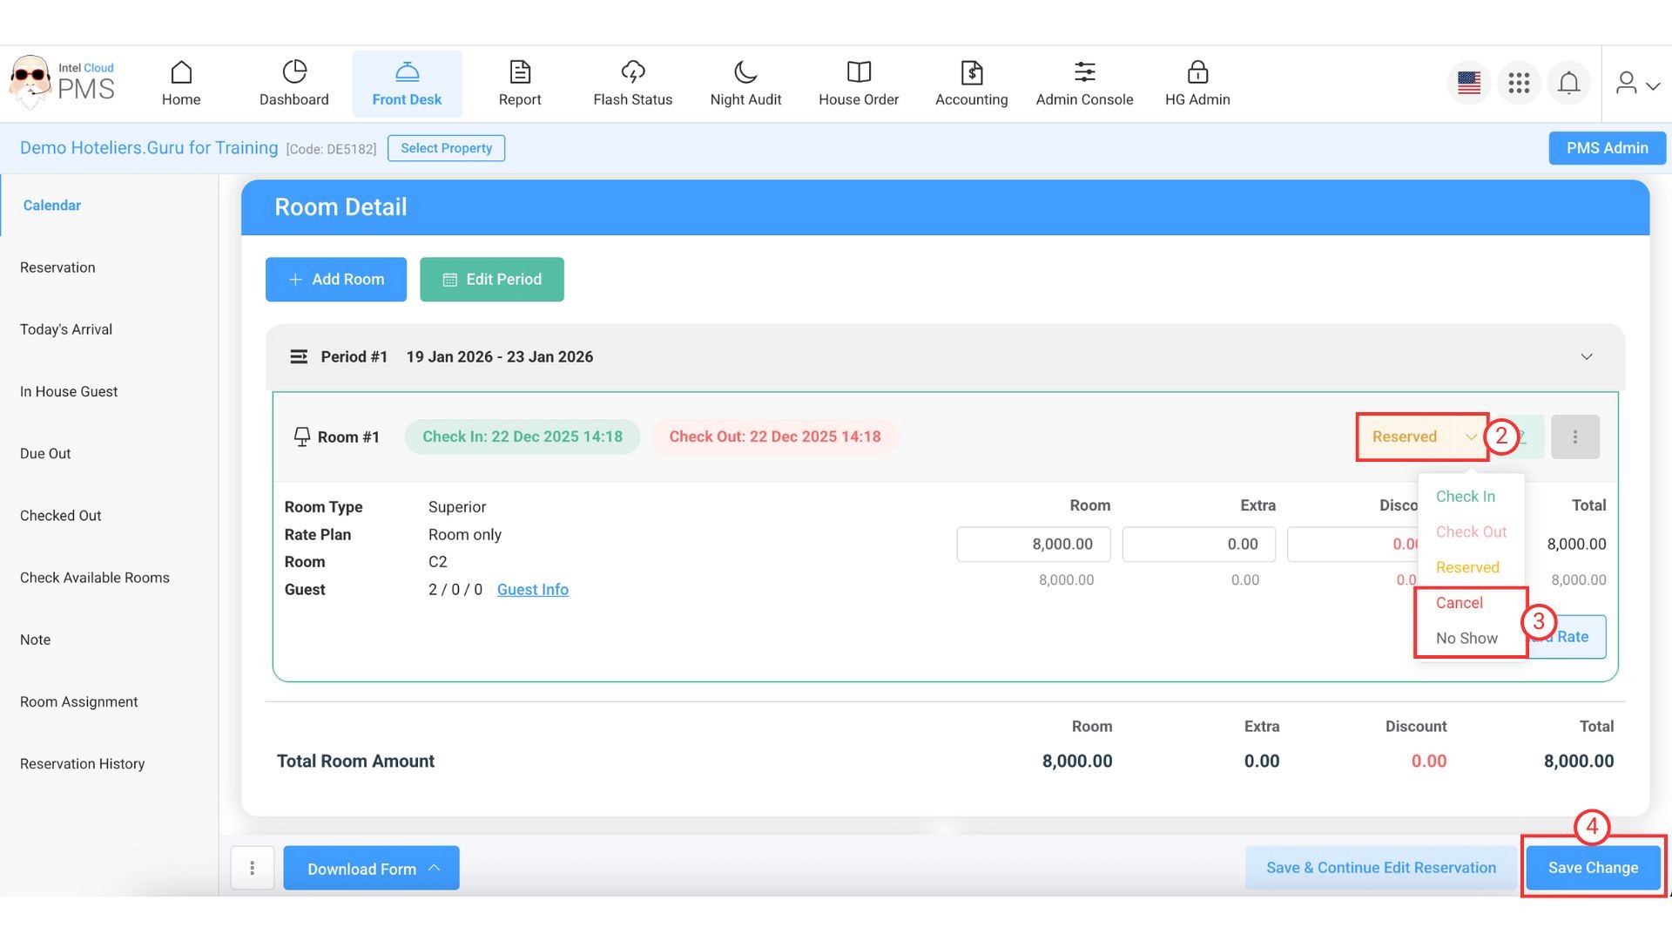This screenshot has width=1672, height=941.
Task: Choose No Show from the status menu
Action: pyautogui.click(x=1466, y=639)
